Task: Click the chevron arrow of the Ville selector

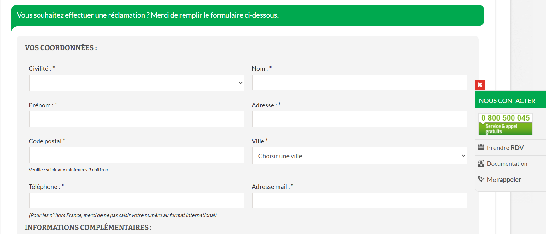Action: pyautogui.click(x=463, y=156)
